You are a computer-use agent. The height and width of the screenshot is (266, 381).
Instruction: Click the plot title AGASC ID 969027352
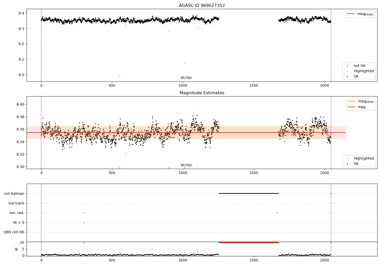[x=202, y=5]
